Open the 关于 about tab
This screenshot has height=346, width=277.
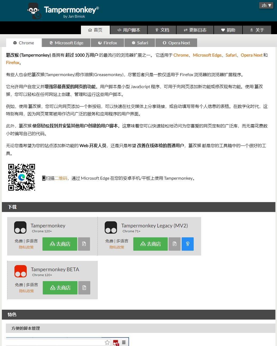coord(257,30)
